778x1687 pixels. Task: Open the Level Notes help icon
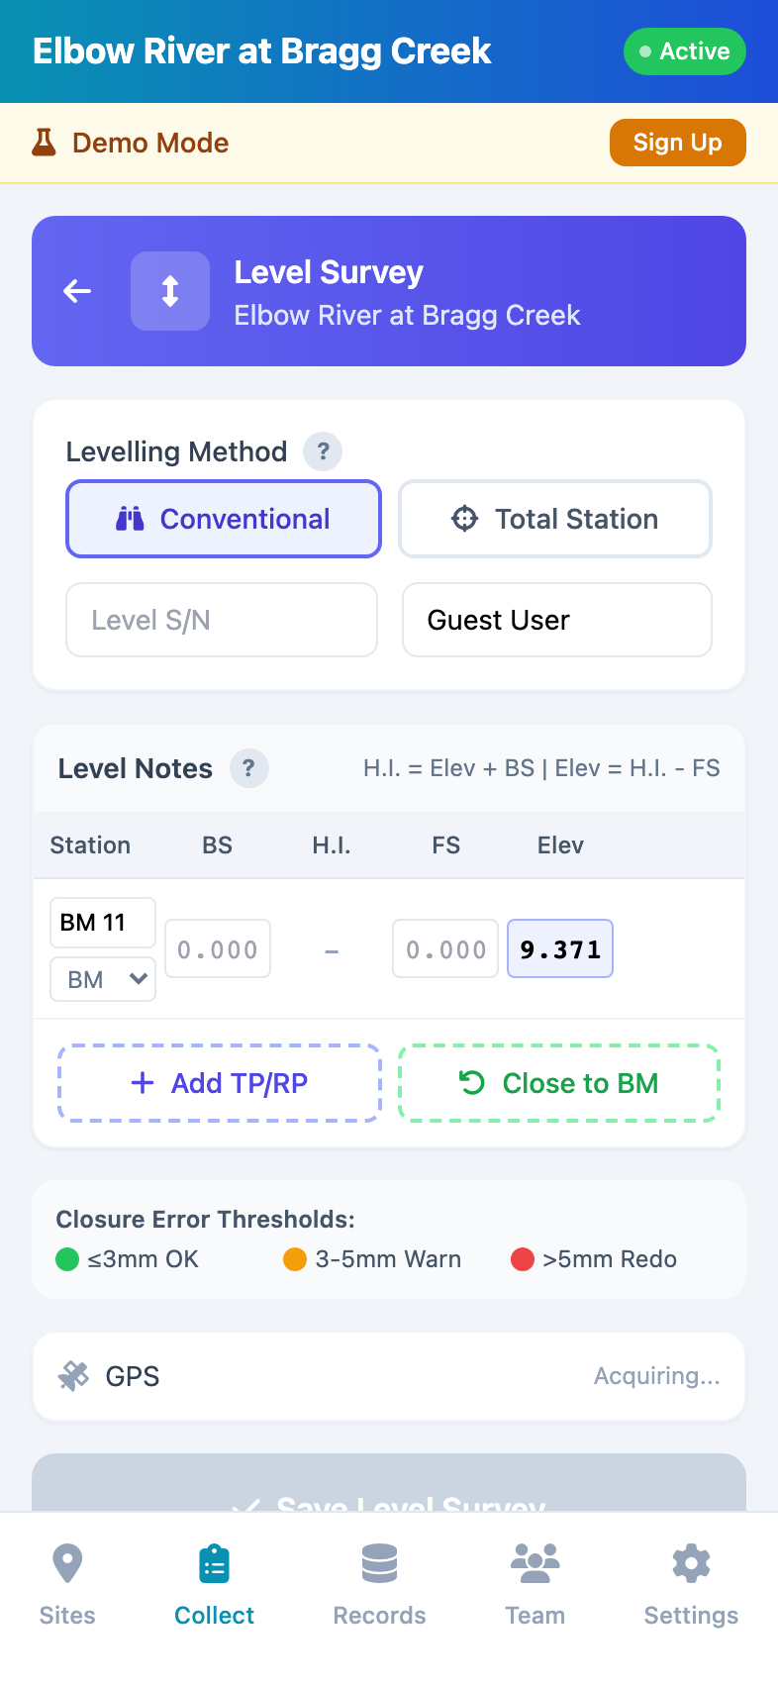click(x=248, y=768)
